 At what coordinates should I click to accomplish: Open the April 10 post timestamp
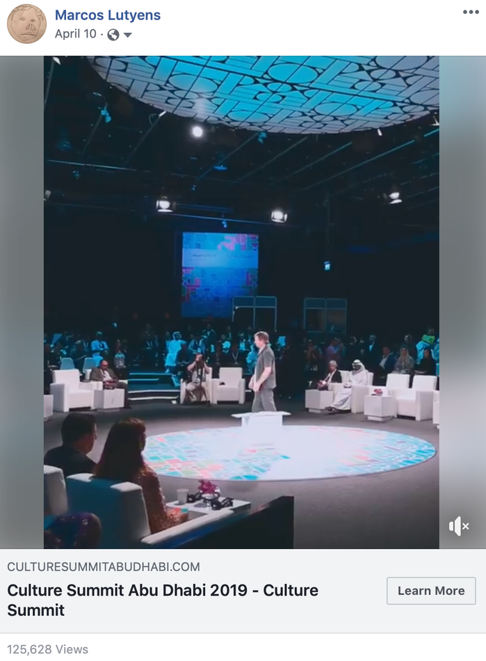click(x=75, y=33)
